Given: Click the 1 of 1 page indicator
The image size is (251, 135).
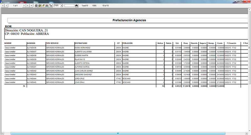Looking at the screenshot, I should 15,6.
